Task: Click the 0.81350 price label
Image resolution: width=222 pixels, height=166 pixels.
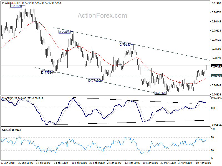Action: click(x=16, y=6)
